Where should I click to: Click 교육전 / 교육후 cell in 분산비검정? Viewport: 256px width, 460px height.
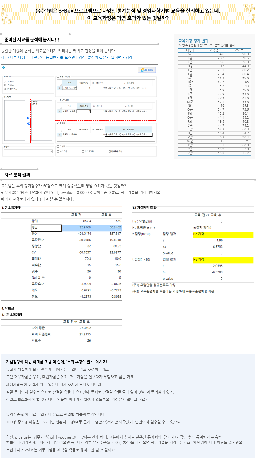click(x=69, y=111)
